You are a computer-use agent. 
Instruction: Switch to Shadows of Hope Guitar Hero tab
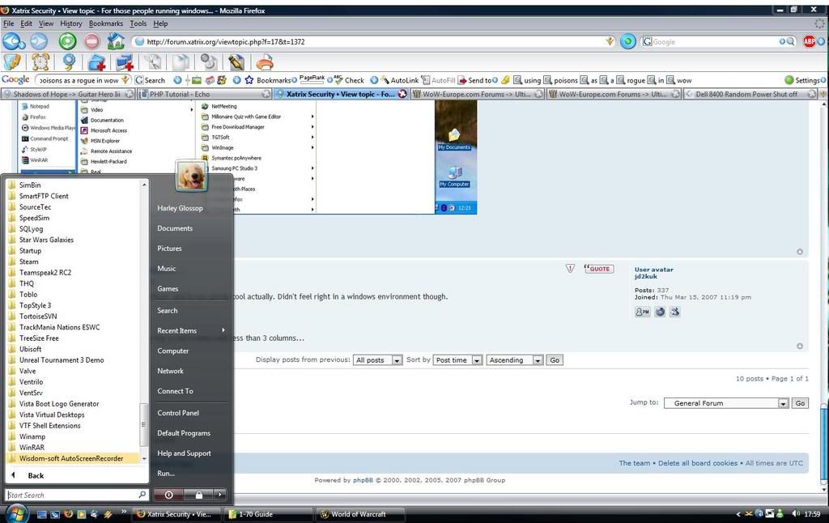point(67,94)
